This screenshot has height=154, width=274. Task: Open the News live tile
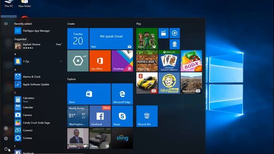(100, 138)
